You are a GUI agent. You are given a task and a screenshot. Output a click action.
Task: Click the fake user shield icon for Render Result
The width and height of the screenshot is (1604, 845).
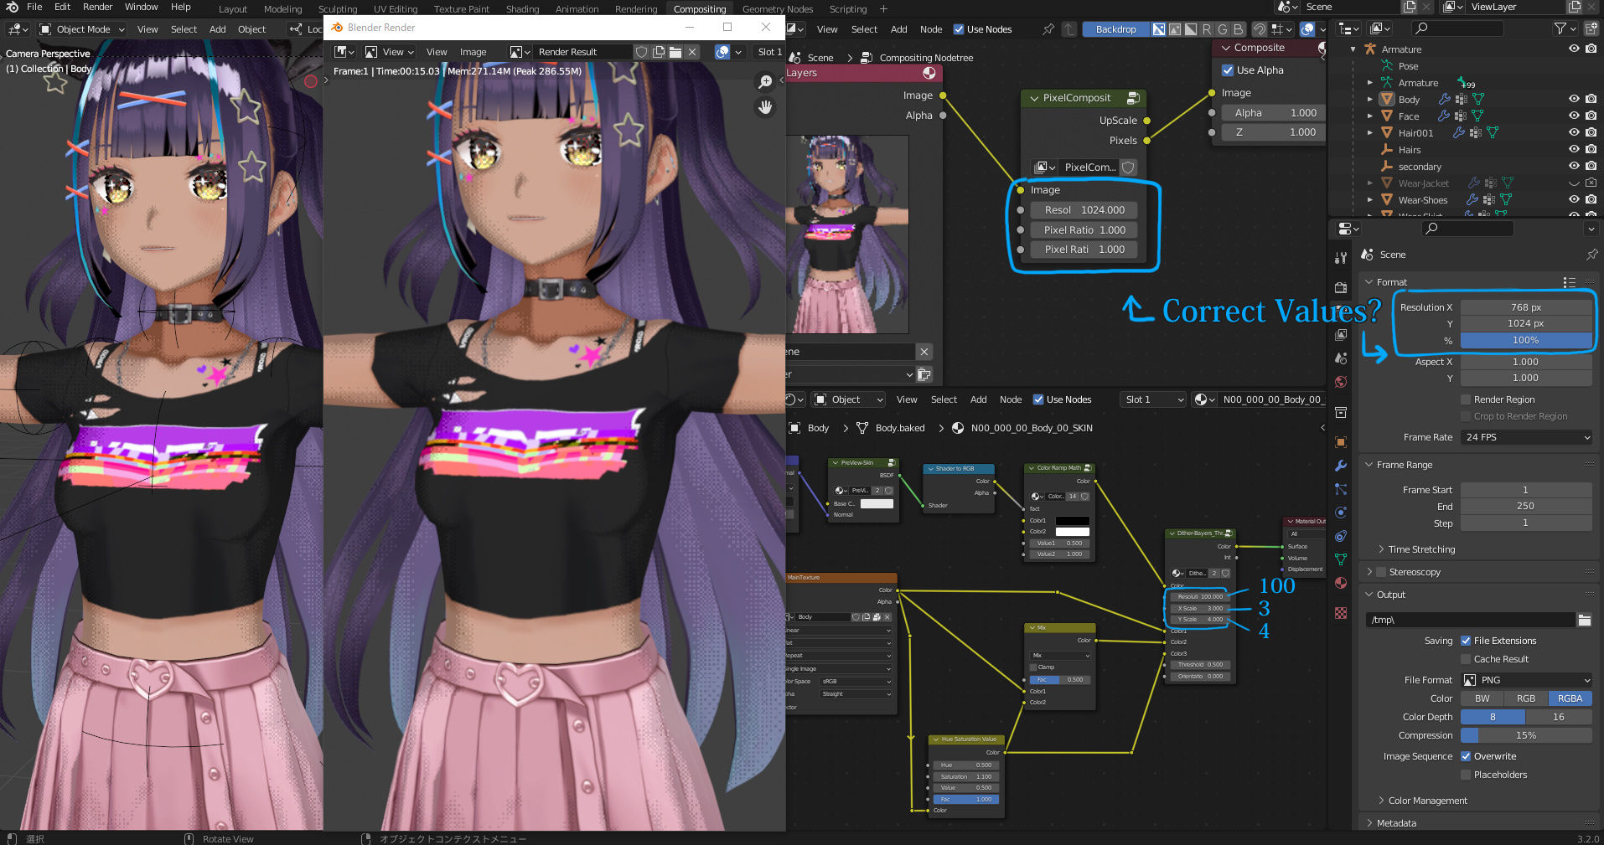[x=641, y=52]
